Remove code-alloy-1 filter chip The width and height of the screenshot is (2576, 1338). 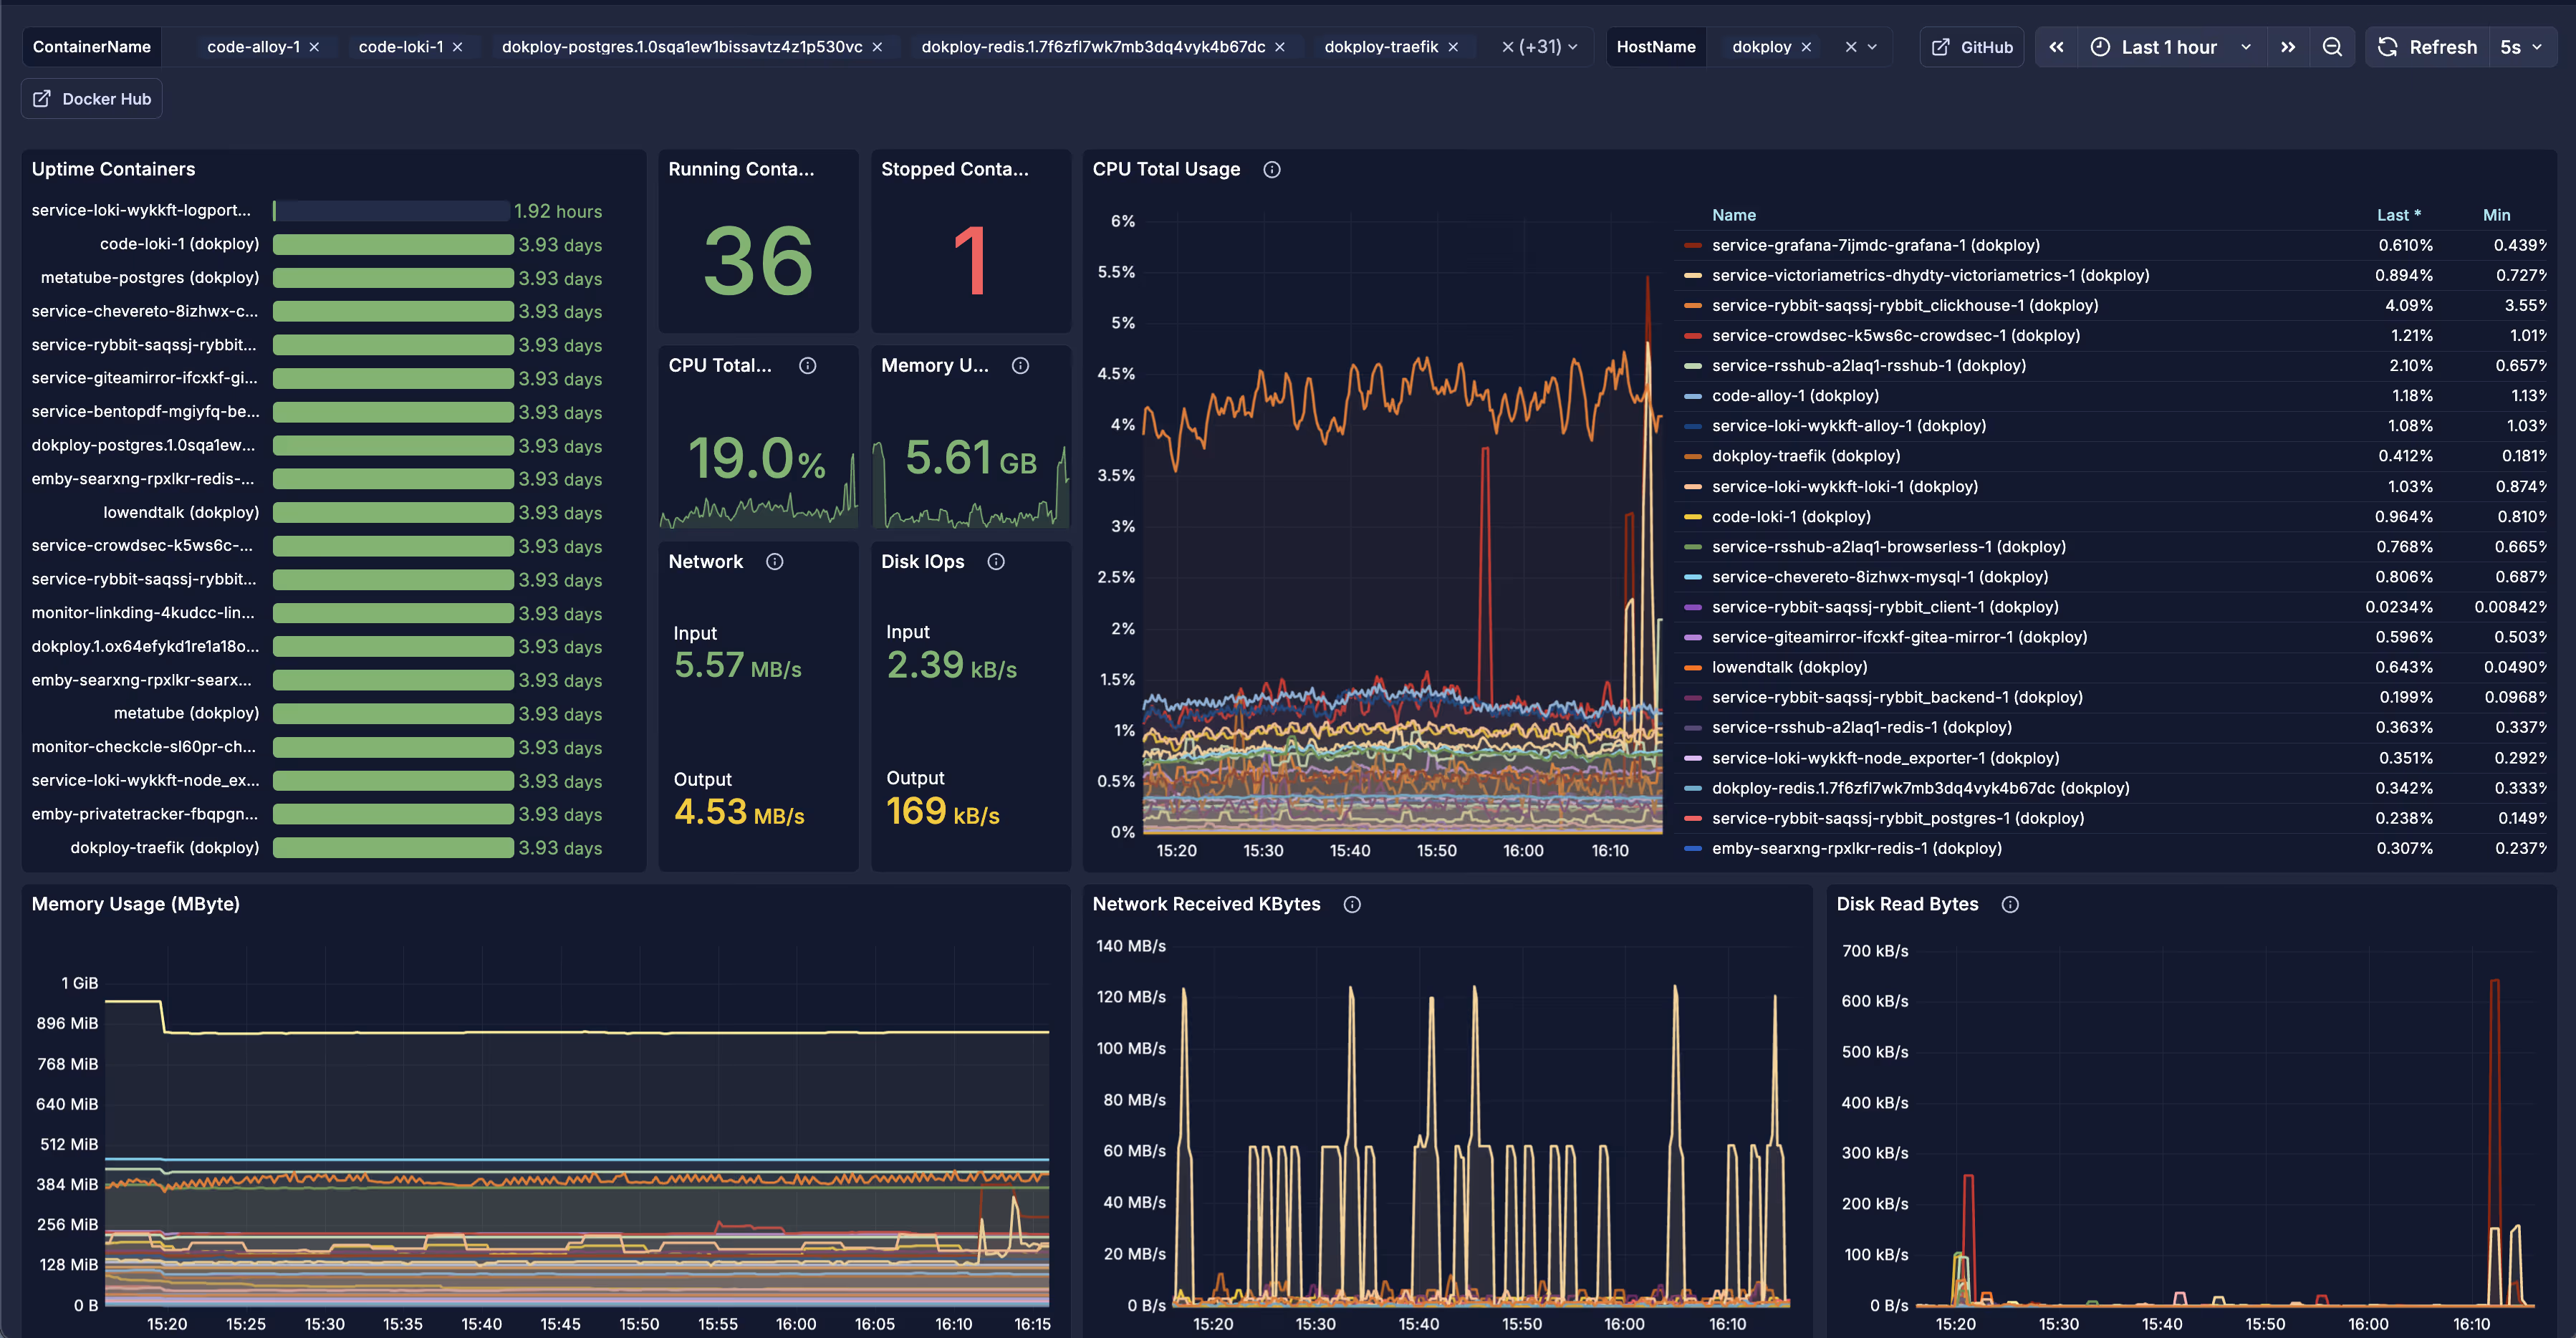[x=314, y=47]
